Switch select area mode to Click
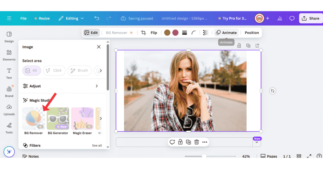 pos(54,70)
